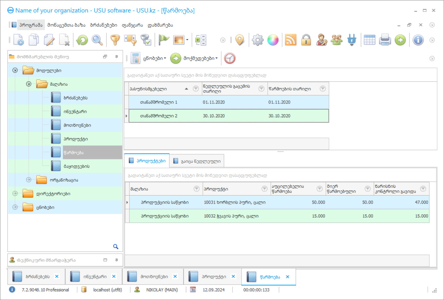The height and width of the screenshot is (300, 444).
Task: Switch to the გაიცა ნედლეული tab
Action: click(x=197, y=161)
